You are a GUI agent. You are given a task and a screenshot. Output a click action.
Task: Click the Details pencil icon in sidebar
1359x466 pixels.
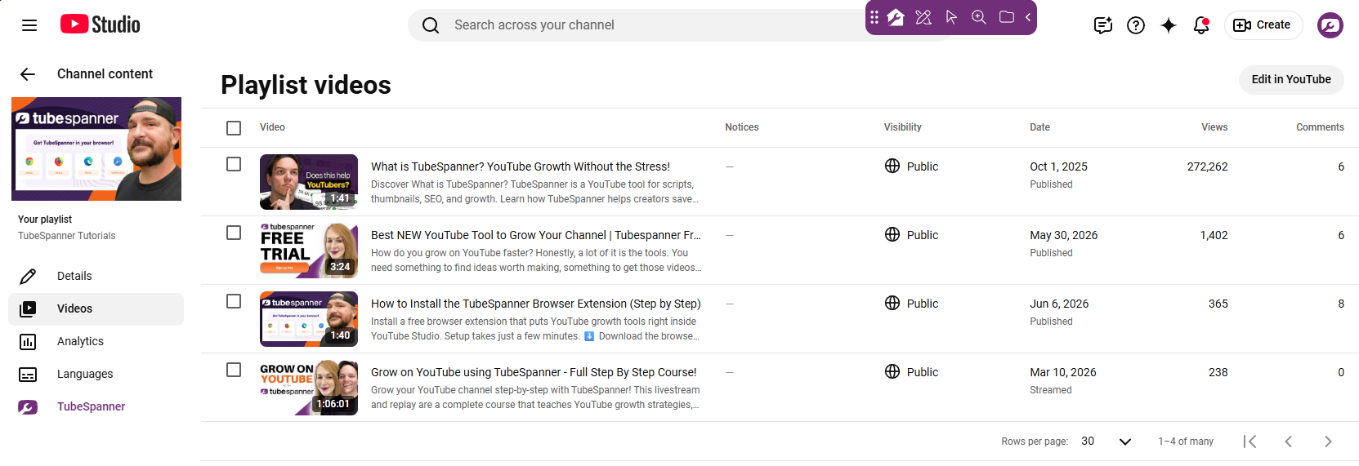(28, 277)
